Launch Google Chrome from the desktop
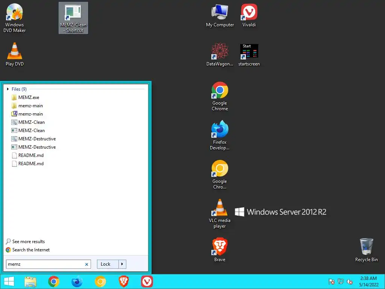 tap(220, 96)
